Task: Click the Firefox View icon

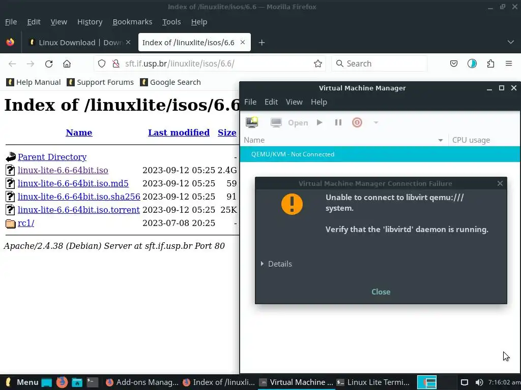Action: (x=10, y=42)
